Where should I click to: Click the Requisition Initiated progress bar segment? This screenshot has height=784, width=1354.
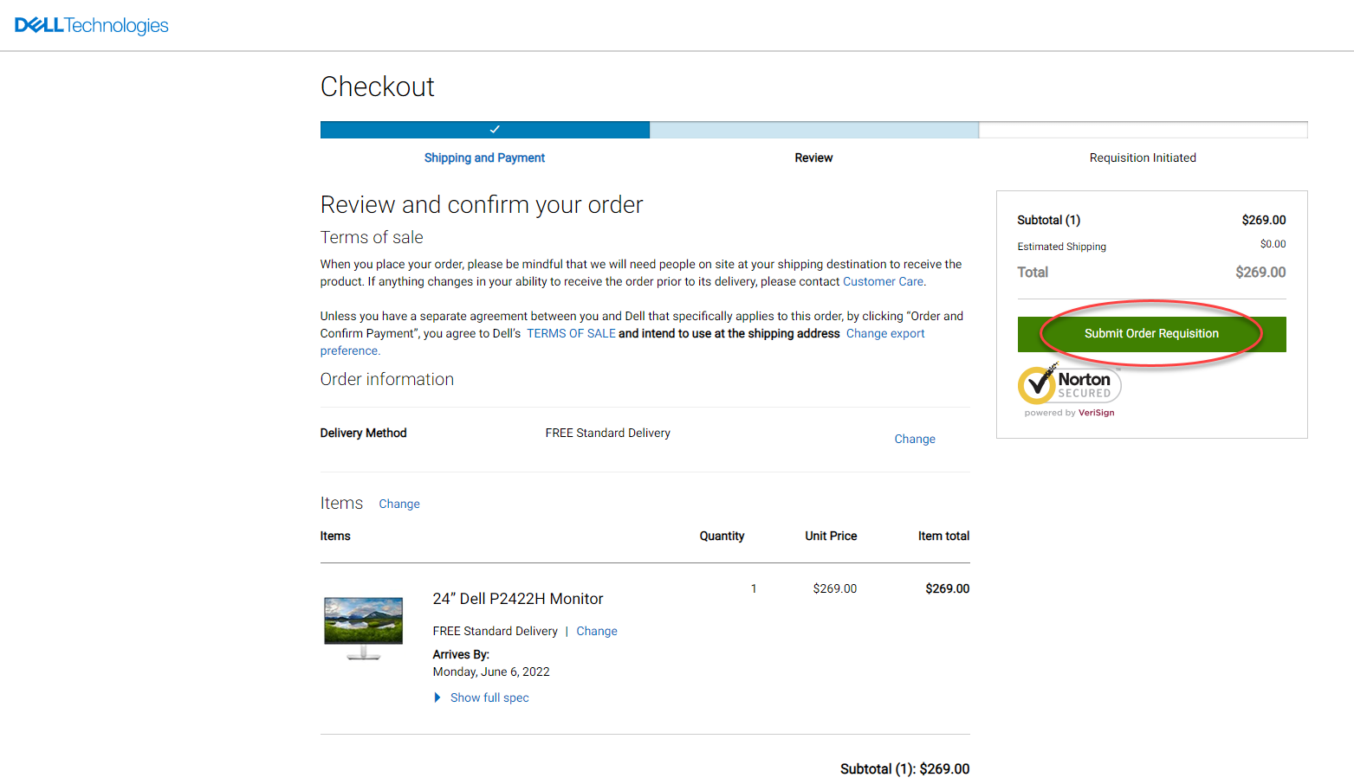pyautogui.click(x=1143, y=130)
